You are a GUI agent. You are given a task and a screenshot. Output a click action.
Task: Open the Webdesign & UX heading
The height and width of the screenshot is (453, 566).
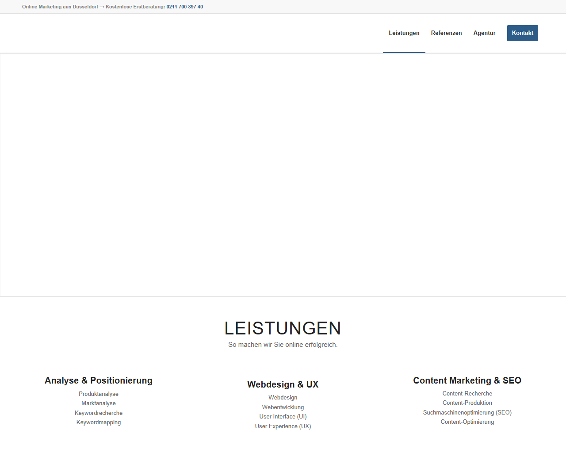283,384
